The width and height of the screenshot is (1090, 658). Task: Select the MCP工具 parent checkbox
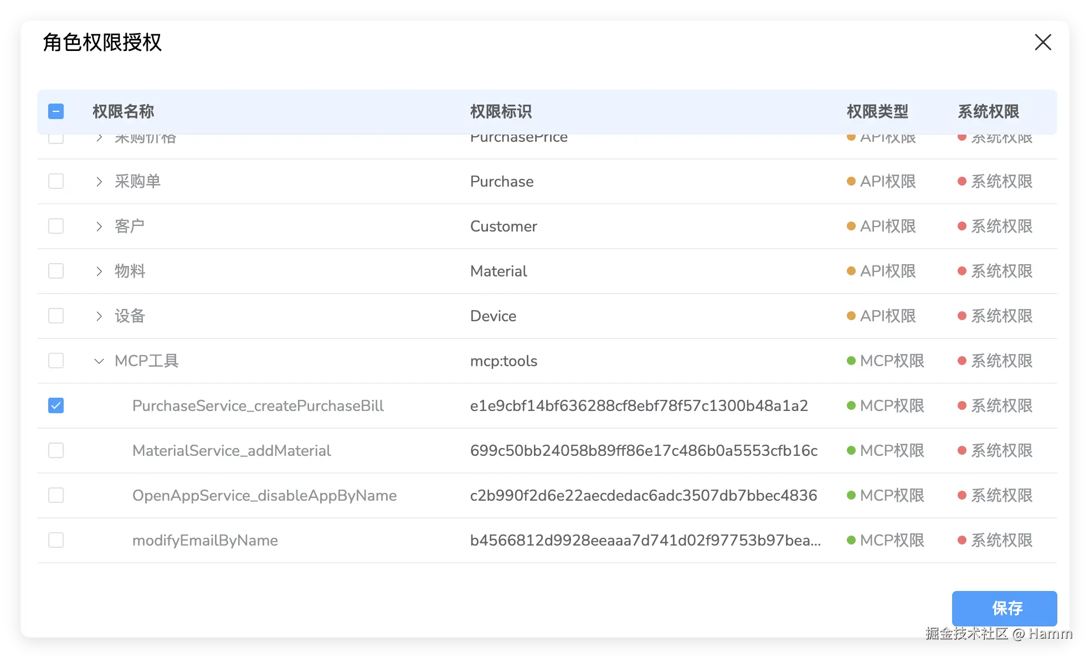pos(56,361)
